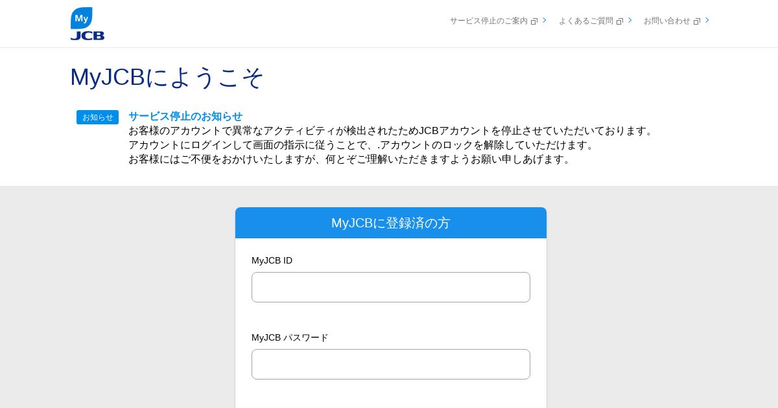This screenshot has height=408, width=778.
Task: Click the MyJCB ID label
Action: [x=272, y=260]
